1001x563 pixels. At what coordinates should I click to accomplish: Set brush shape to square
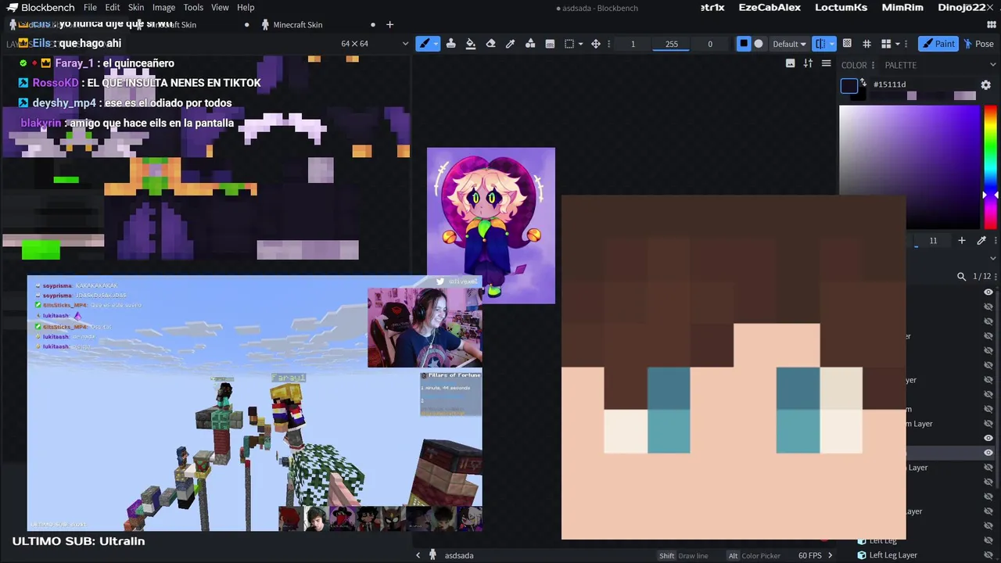coord(744,44)
